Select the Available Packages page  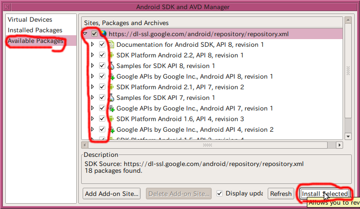coord(35,41)
